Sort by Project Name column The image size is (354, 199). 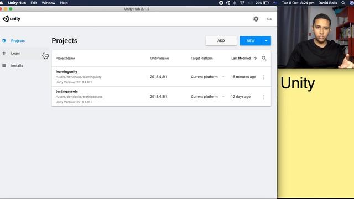pyautogui.click(x=65, y=59)
